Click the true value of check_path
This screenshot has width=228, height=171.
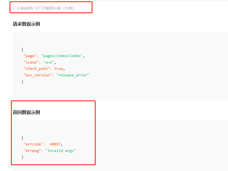click(58, 69)
